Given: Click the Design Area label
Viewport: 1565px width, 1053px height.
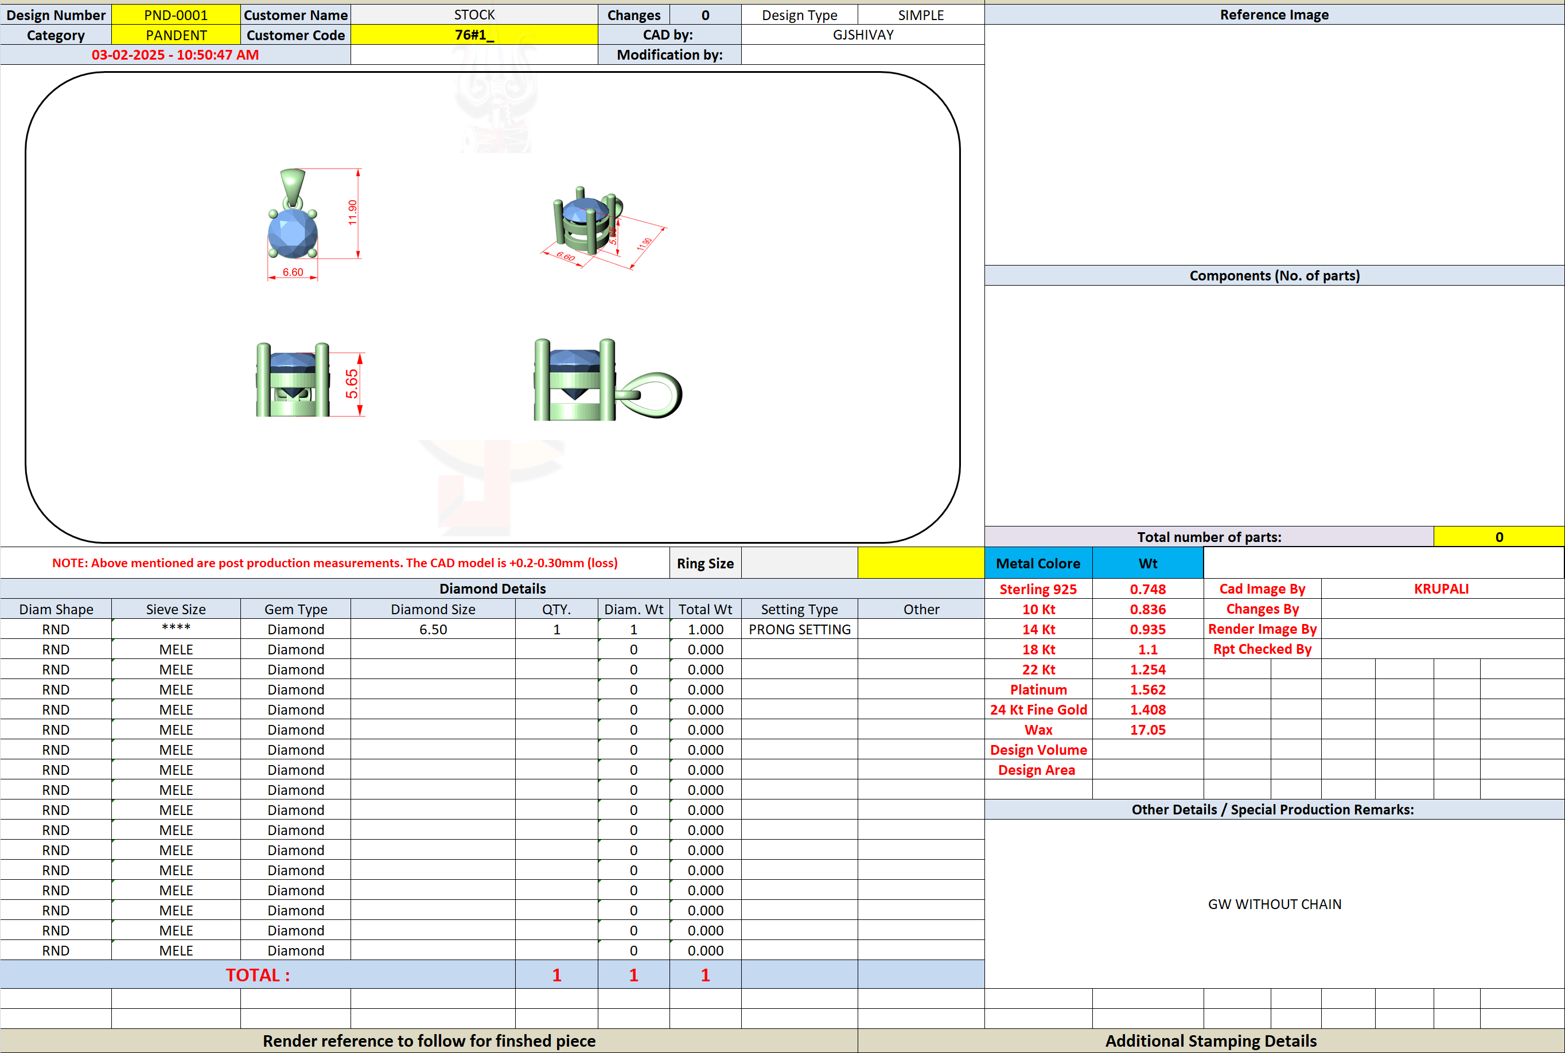Looking at the screenshot, I should [1038, 770].
